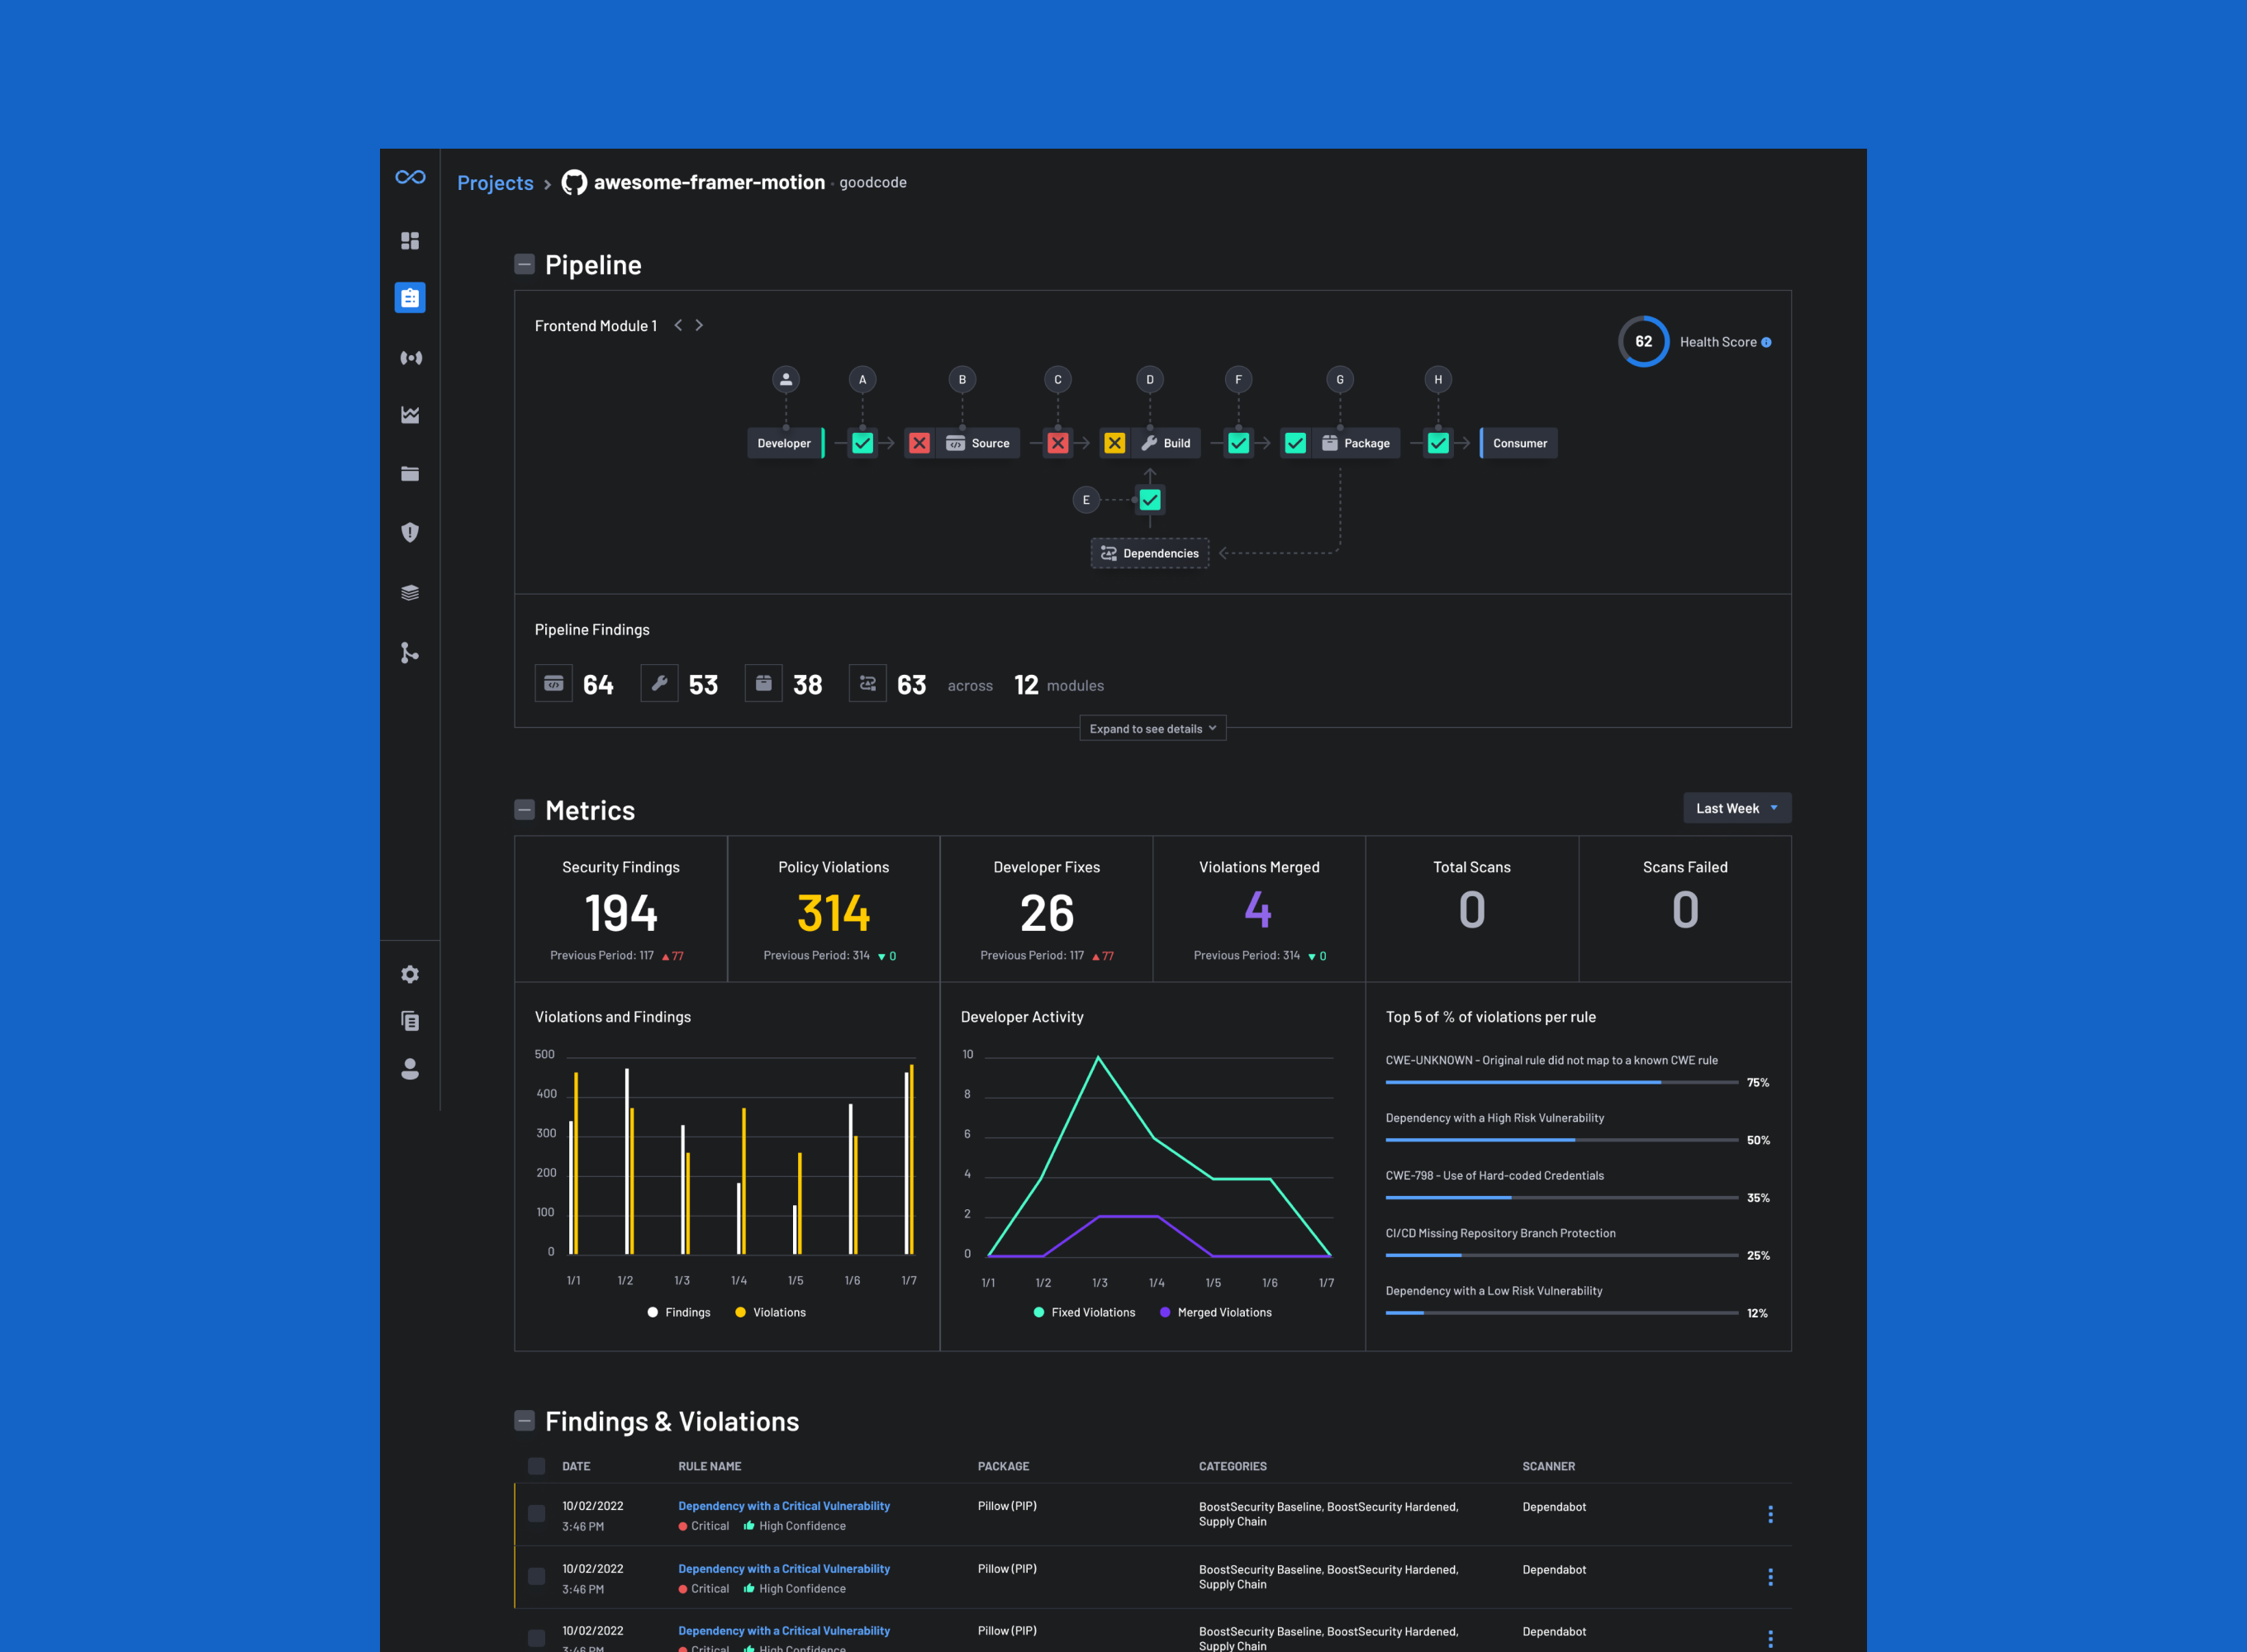Go to previous module with left chevron

pyautogui.click(x=678, y=325)
